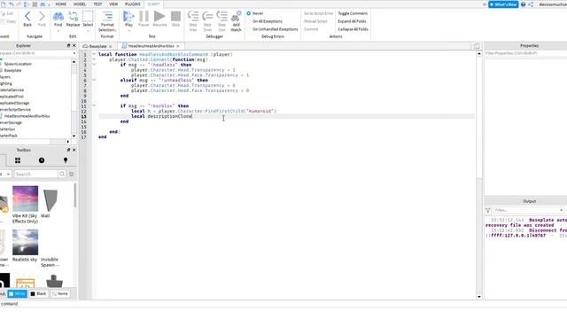Click the Step Into debugger icon
Screen dimensions: 567x319
point(193,21)
